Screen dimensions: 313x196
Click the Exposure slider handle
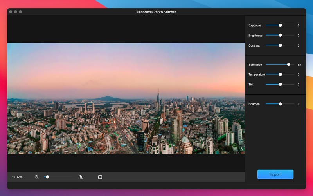[x=280, y=25]
